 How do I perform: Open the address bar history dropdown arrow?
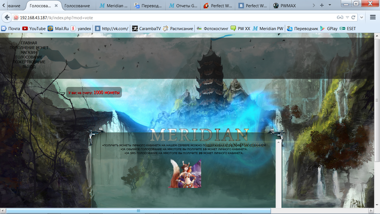coord(347,18)
